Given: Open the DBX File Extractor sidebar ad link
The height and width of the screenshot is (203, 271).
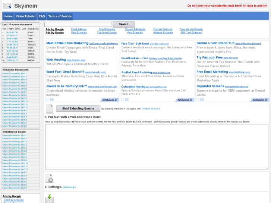Looking at the screenshot, I should coord(14,200).
